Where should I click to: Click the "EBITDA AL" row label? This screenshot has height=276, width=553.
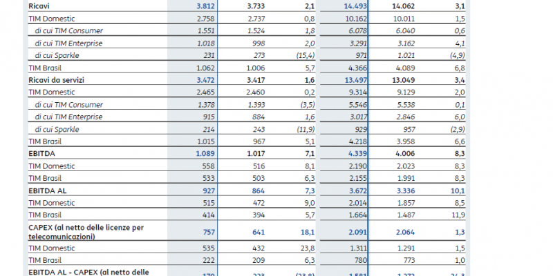pos(48,191)
